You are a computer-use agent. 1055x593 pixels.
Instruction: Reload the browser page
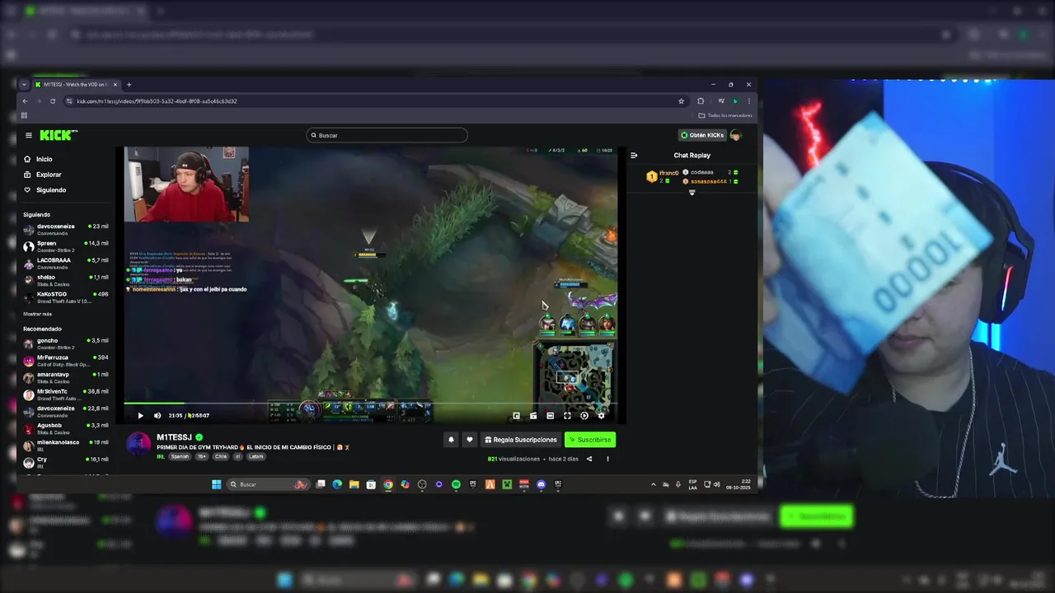click(53, 101)
